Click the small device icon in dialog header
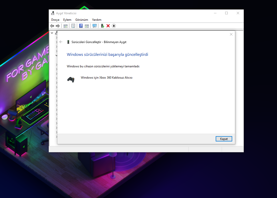This screenshot has height=198, width=277. pyautogui.click(x=68, y=42)
